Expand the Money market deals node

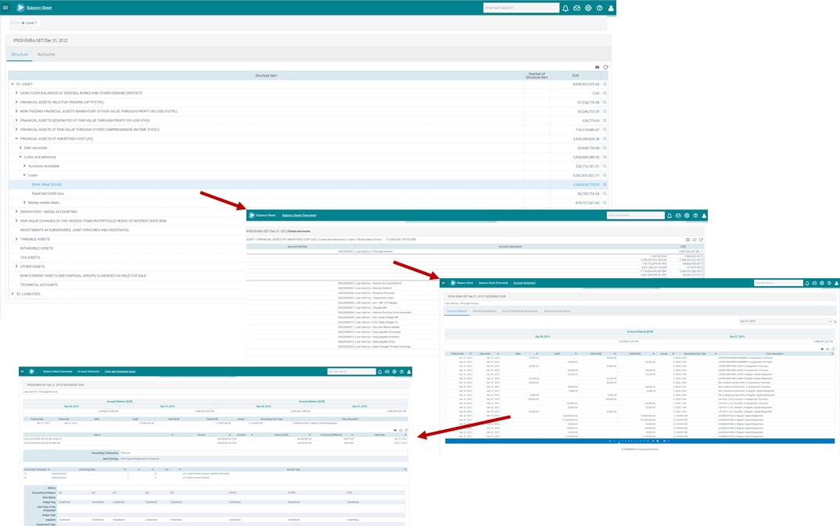(24, 202)
